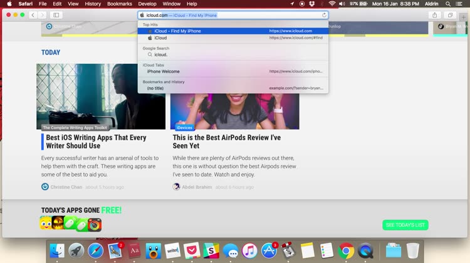This screenshot has height=263, width=470.
Task: Open Notes in the Dock
Action: pyautogui.click(x=308, y=250)
